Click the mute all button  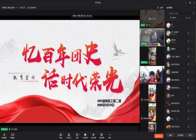click(x=180, y=136)
